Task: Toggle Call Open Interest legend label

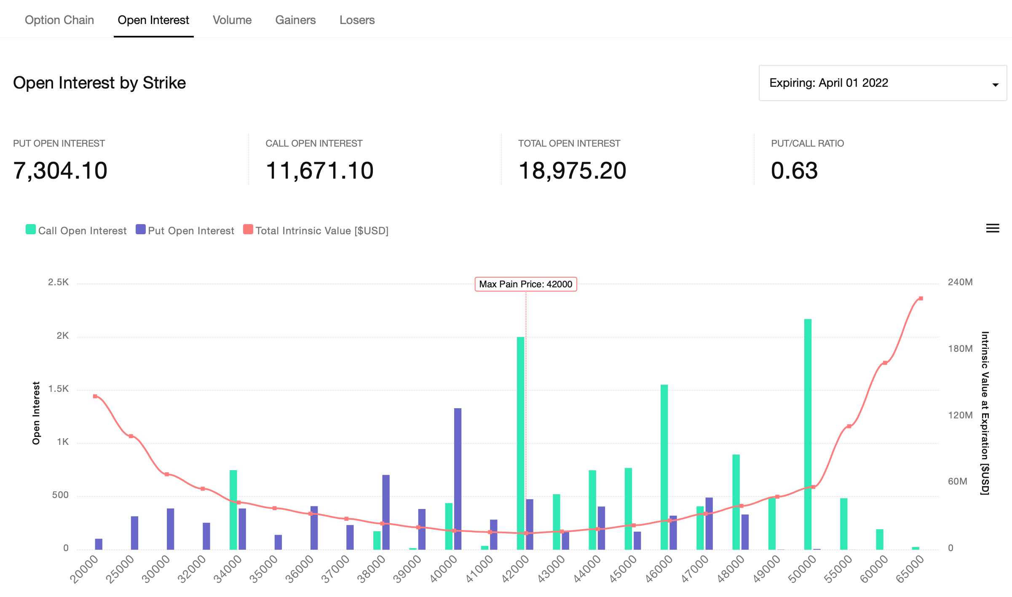Action: (x=82, y=230)
